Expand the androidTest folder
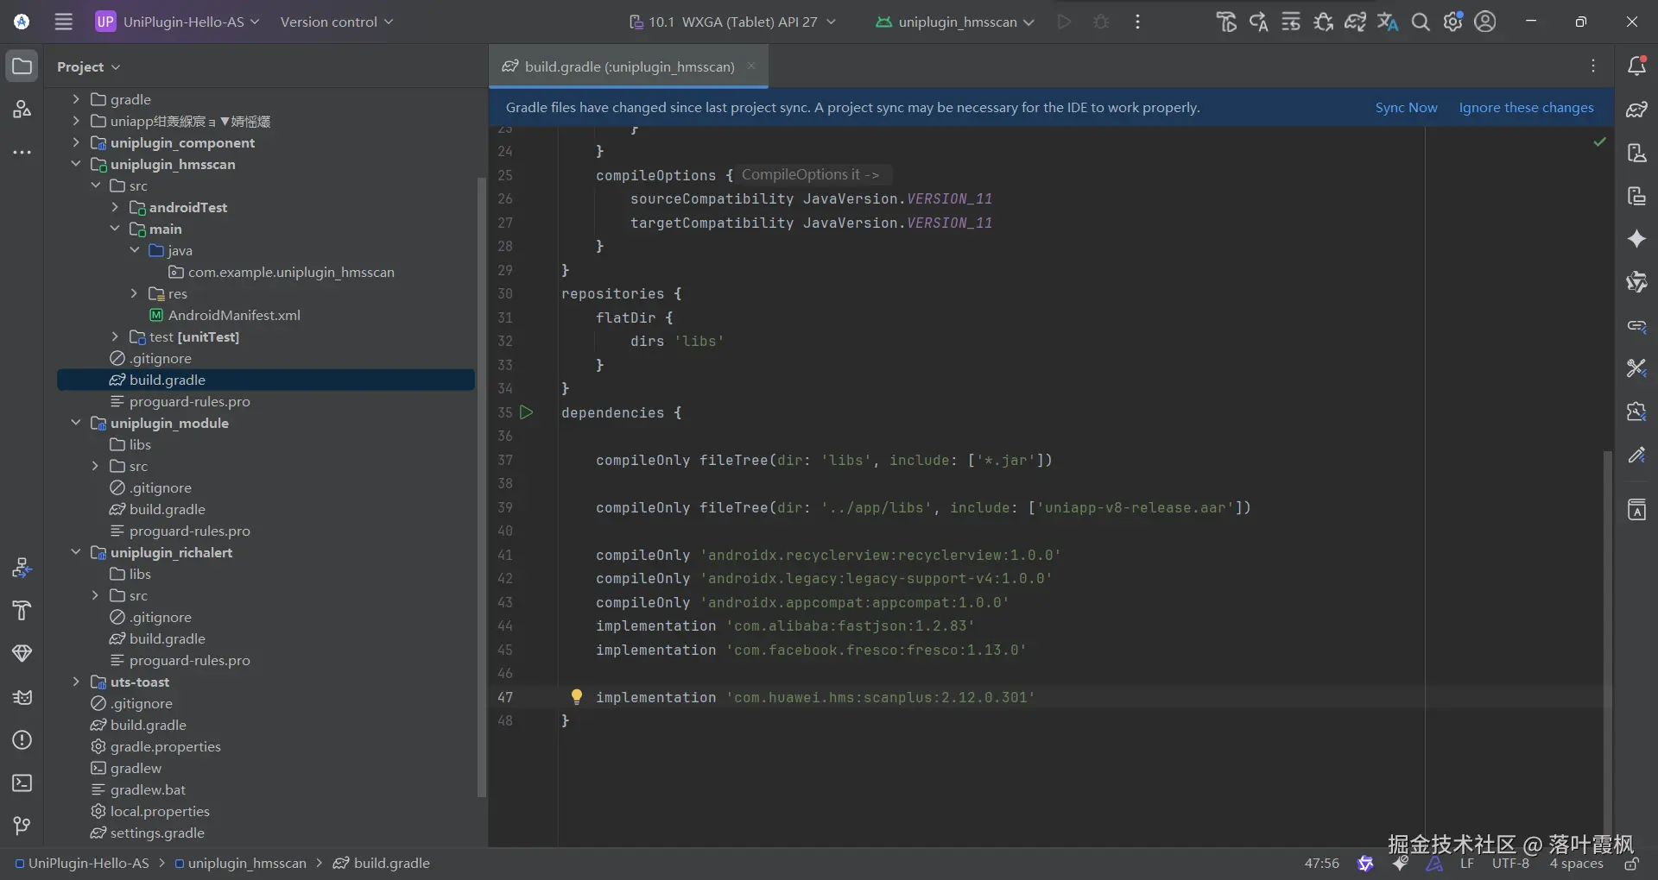 tap(115, 207)
